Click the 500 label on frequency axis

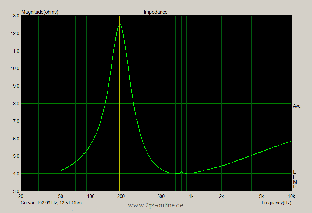[161, 196]
